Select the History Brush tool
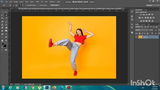This screenshot has width=160, height=90. 6,24
